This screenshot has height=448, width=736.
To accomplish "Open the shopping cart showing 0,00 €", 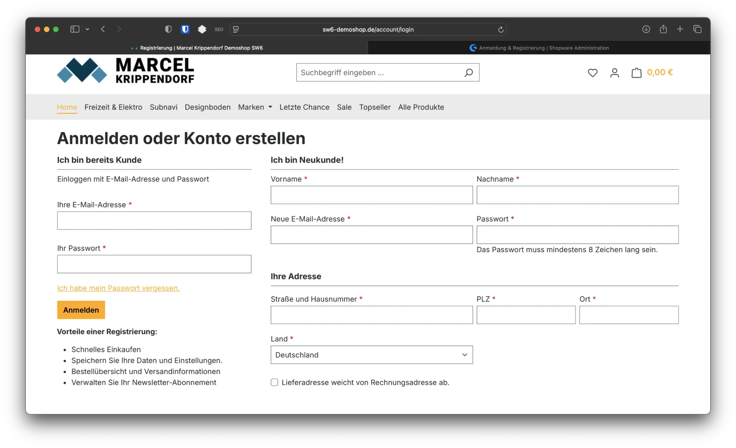I will tap(637, 72).
